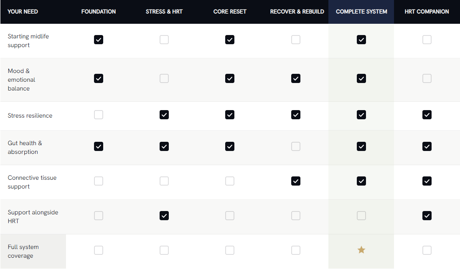460x269 pixels.
Task: Check Core Reset box for Connective tissue support
Action: [x=230, y=181]
